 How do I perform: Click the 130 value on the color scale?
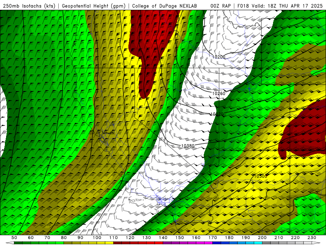point(147,238)
